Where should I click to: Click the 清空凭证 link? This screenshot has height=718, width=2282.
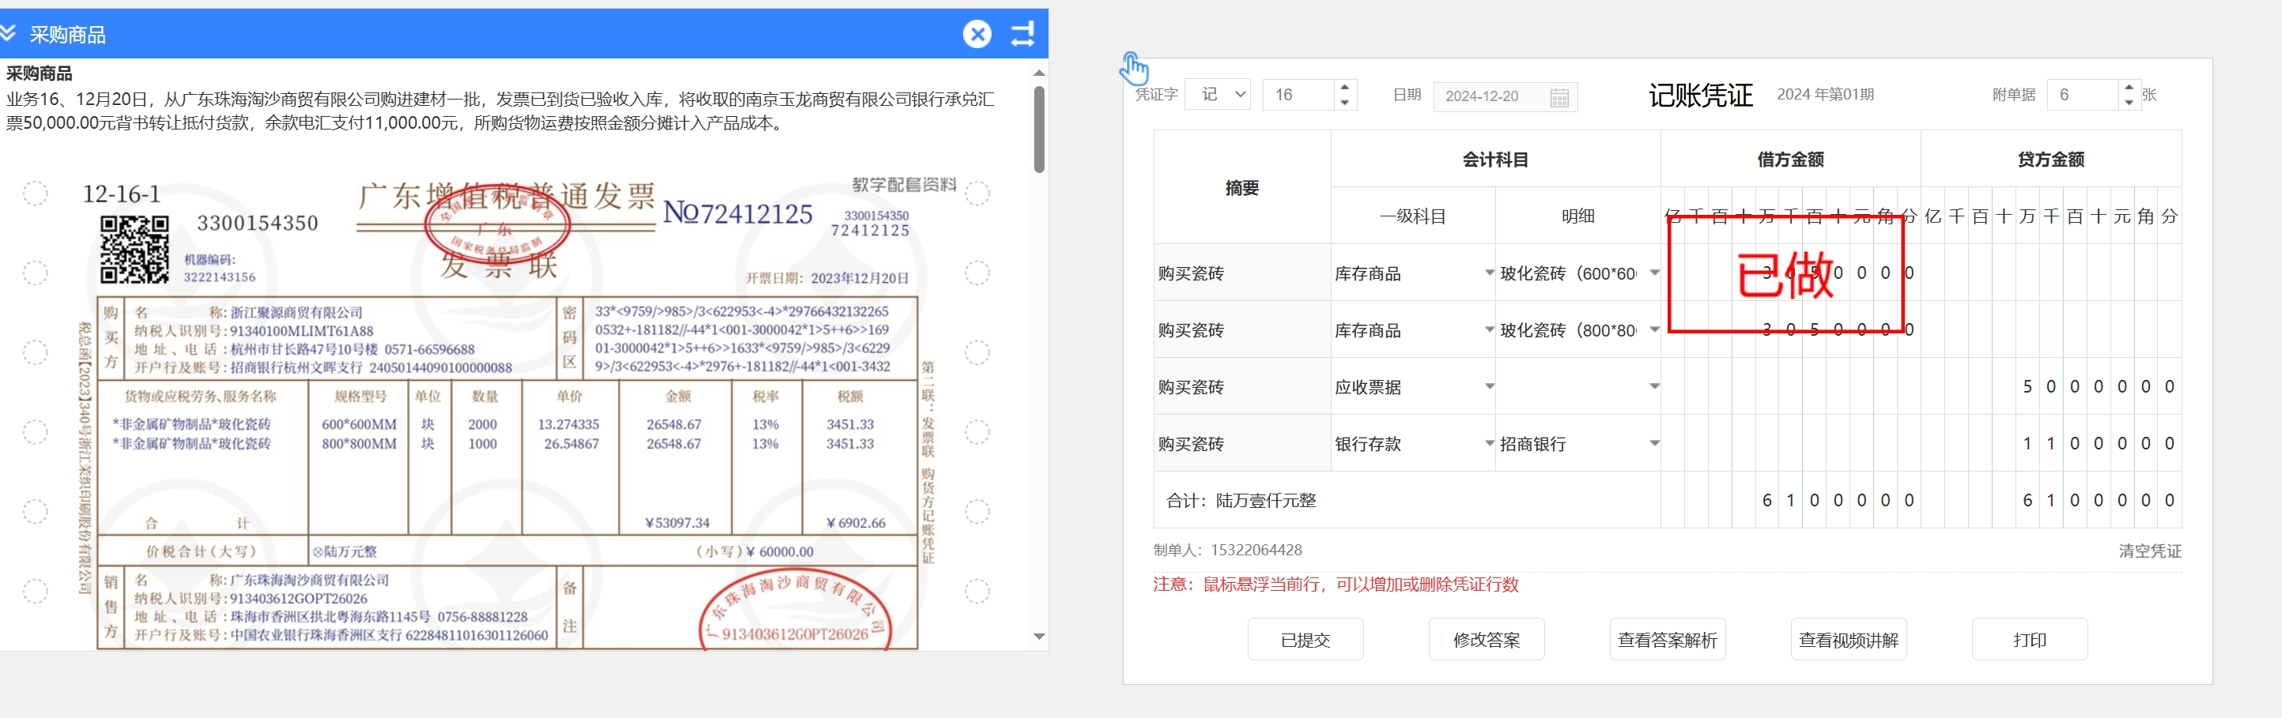click(2149, 551)
